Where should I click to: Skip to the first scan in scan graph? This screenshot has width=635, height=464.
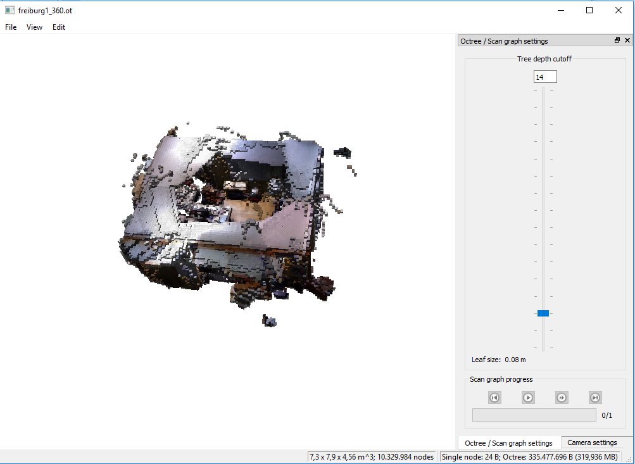pyautogui.click(x=494, y=397)
